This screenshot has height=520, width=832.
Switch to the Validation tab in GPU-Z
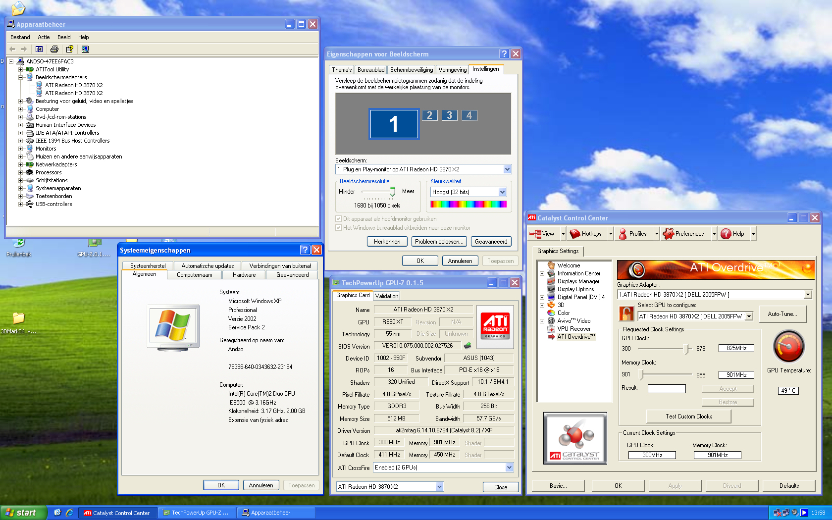tap(387, 296)
